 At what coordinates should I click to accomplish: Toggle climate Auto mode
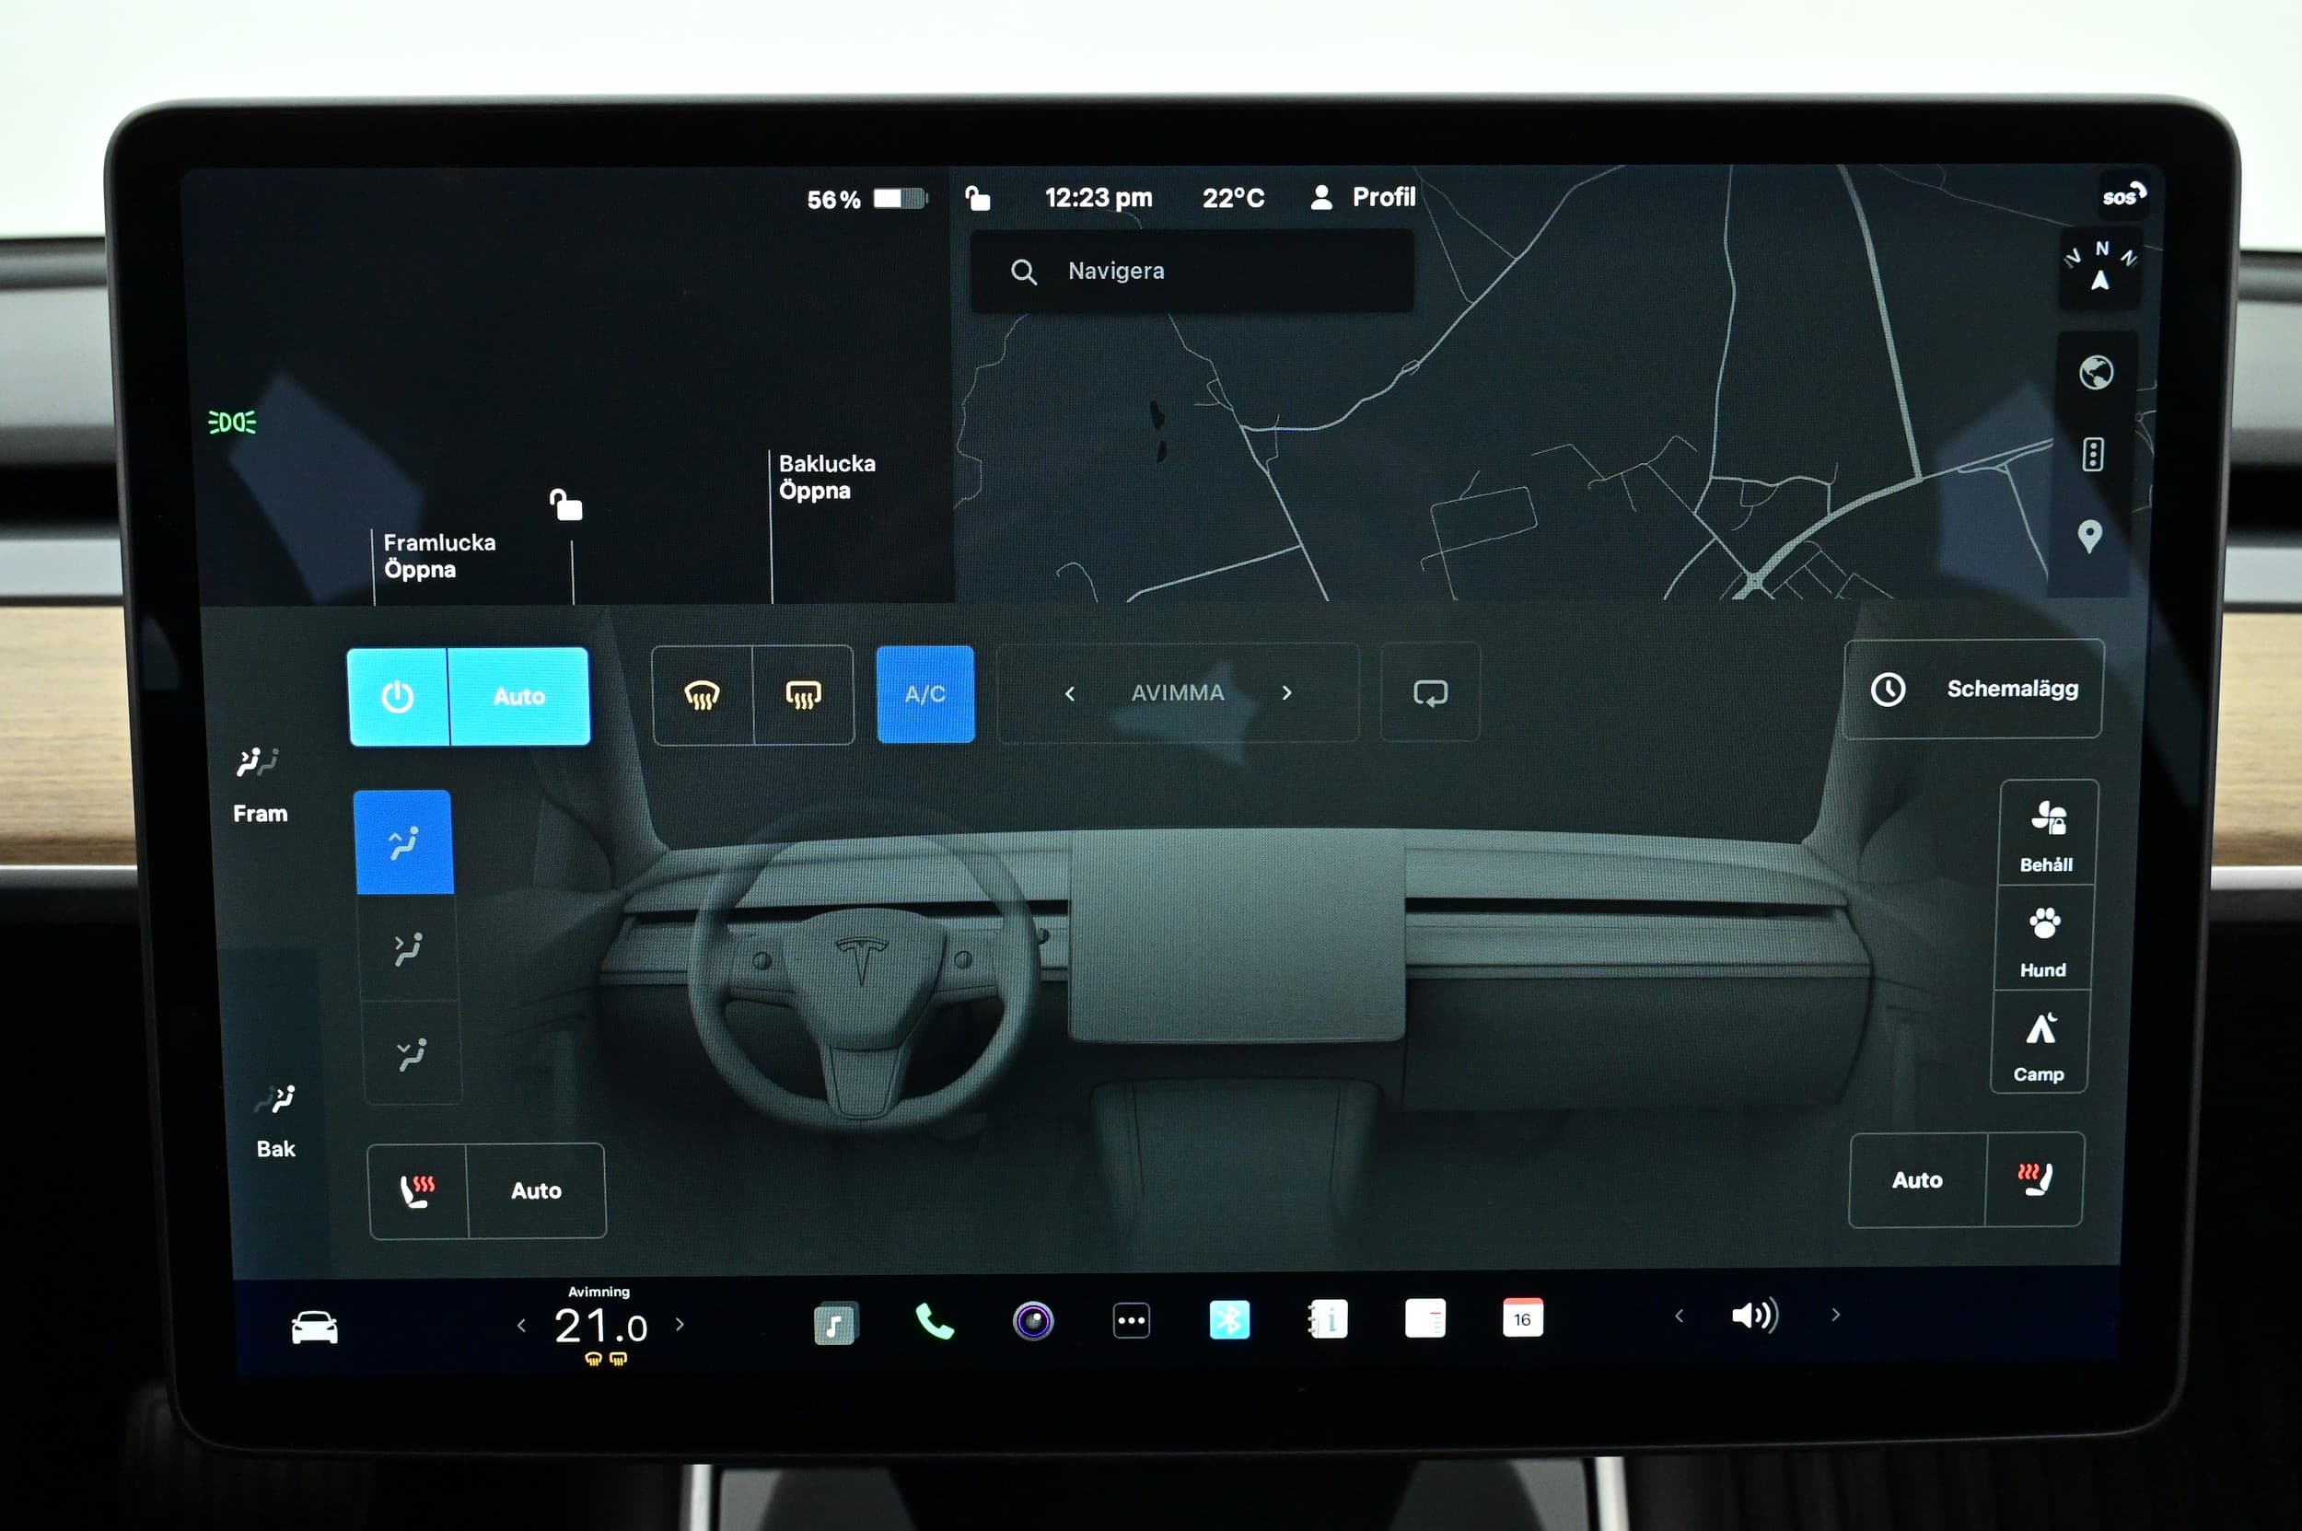tap(518, 696)
